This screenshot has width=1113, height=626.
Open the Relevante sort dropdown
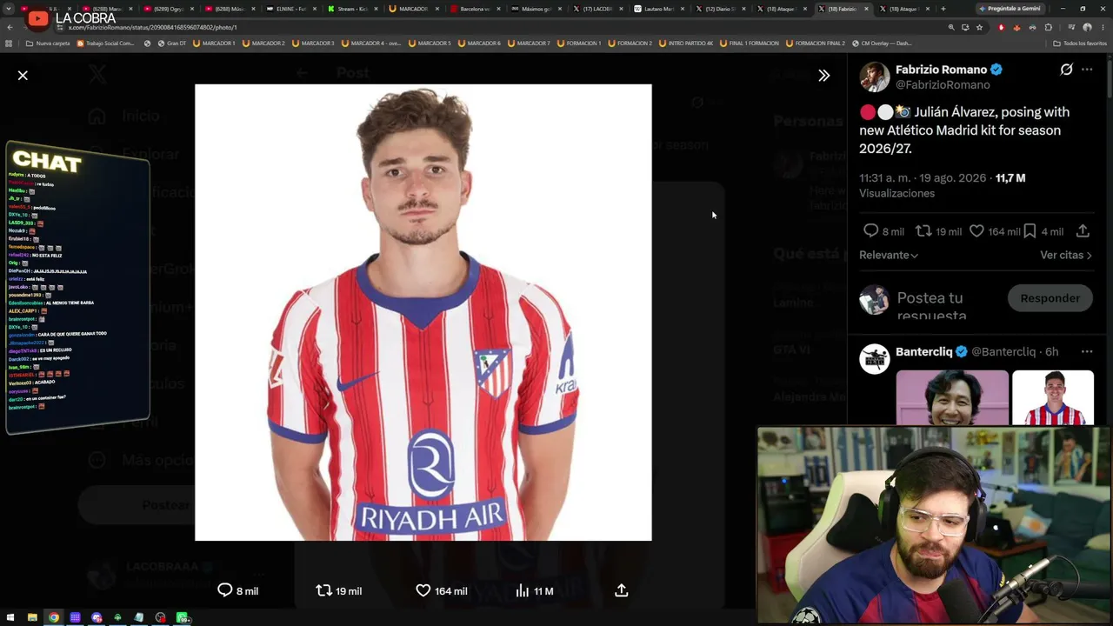889,255
